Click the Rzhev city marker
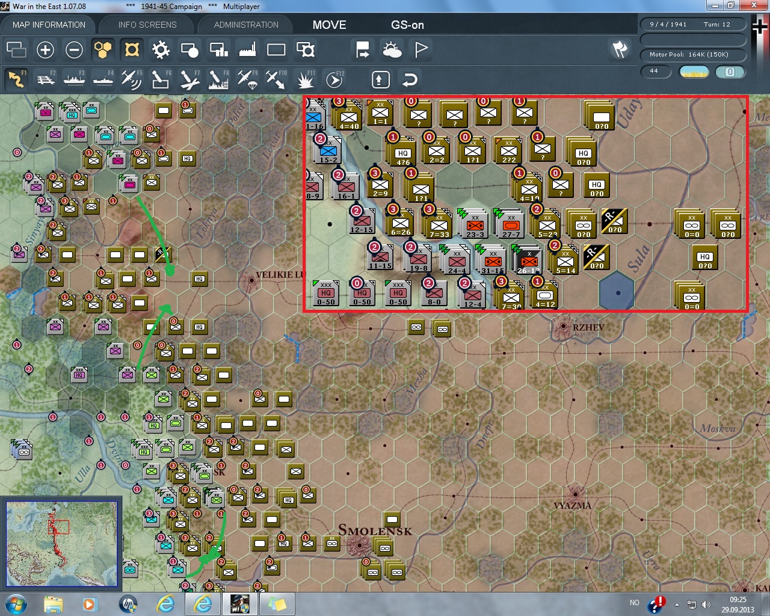Screen dimensions: 770x616 (563, 327)
